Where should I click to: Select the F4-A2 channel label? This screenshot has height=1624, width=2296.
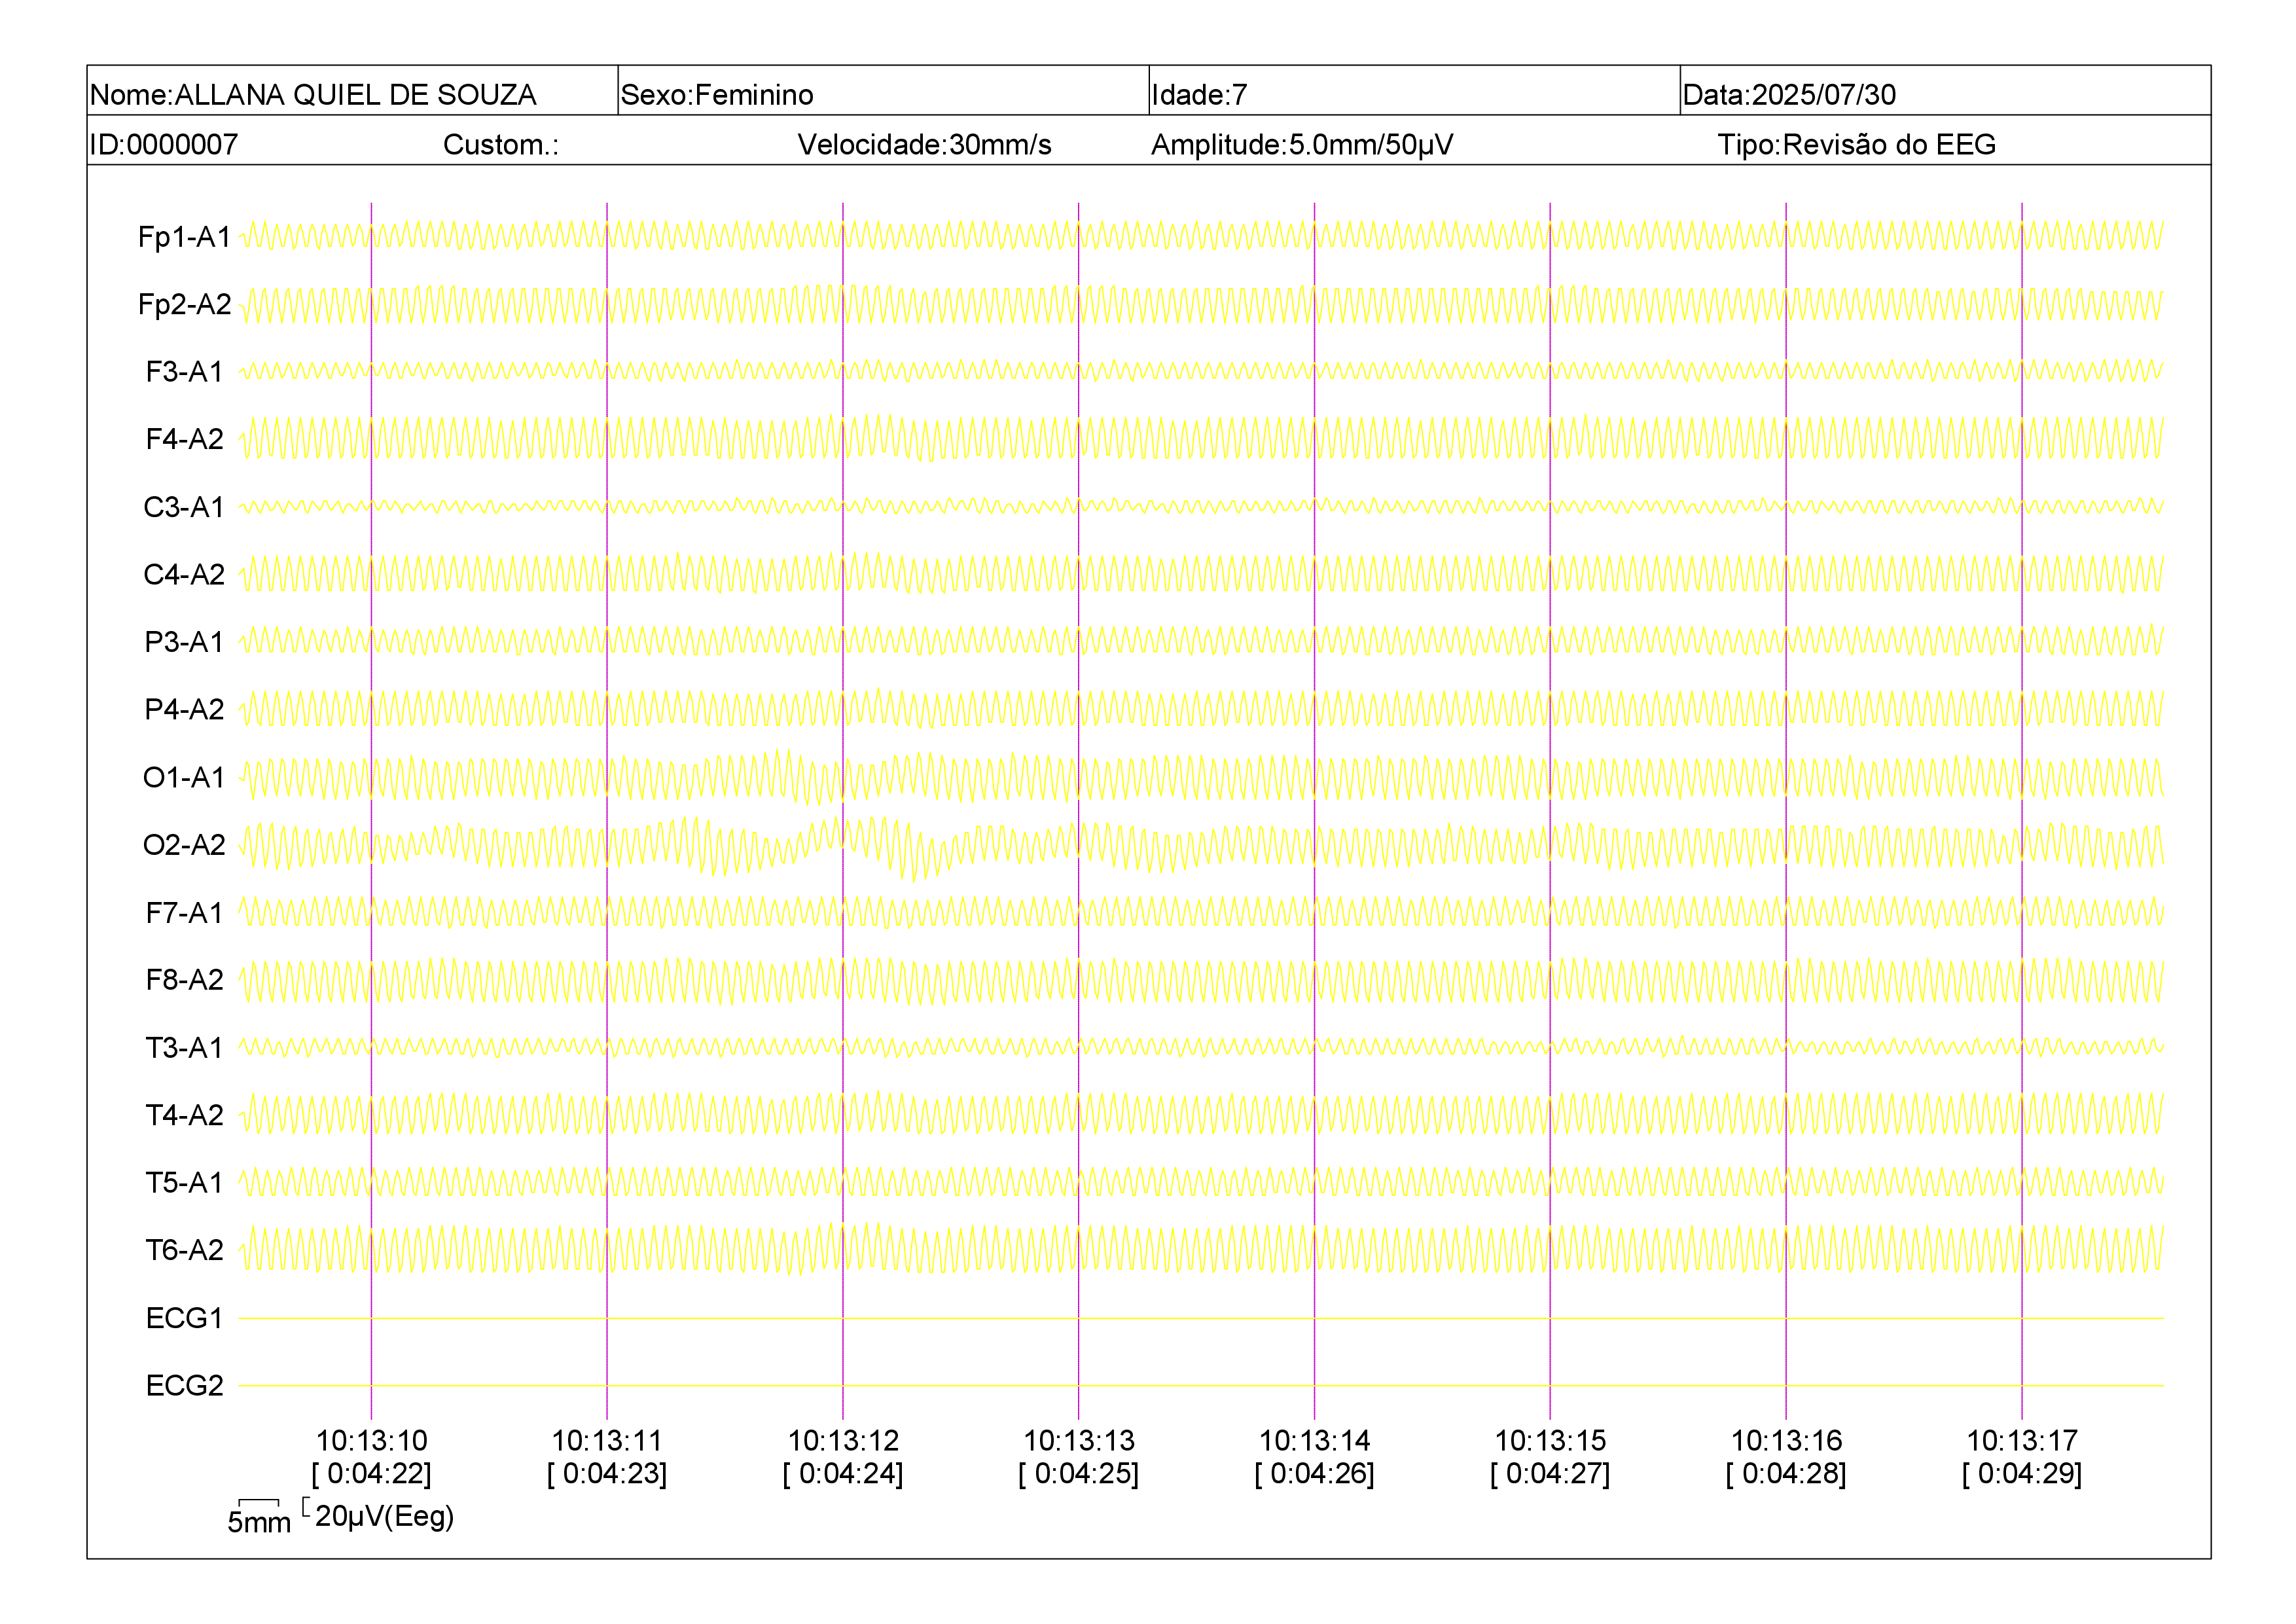pyautogui.click(x=185, y=439)
